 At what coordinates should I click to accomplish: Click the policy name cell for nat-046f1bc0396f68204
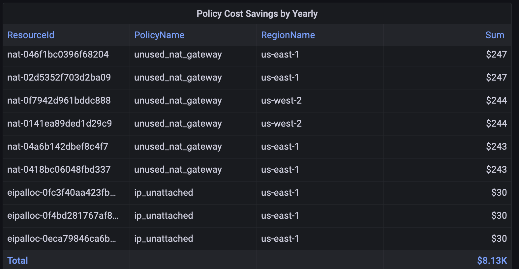coord(178,55)
